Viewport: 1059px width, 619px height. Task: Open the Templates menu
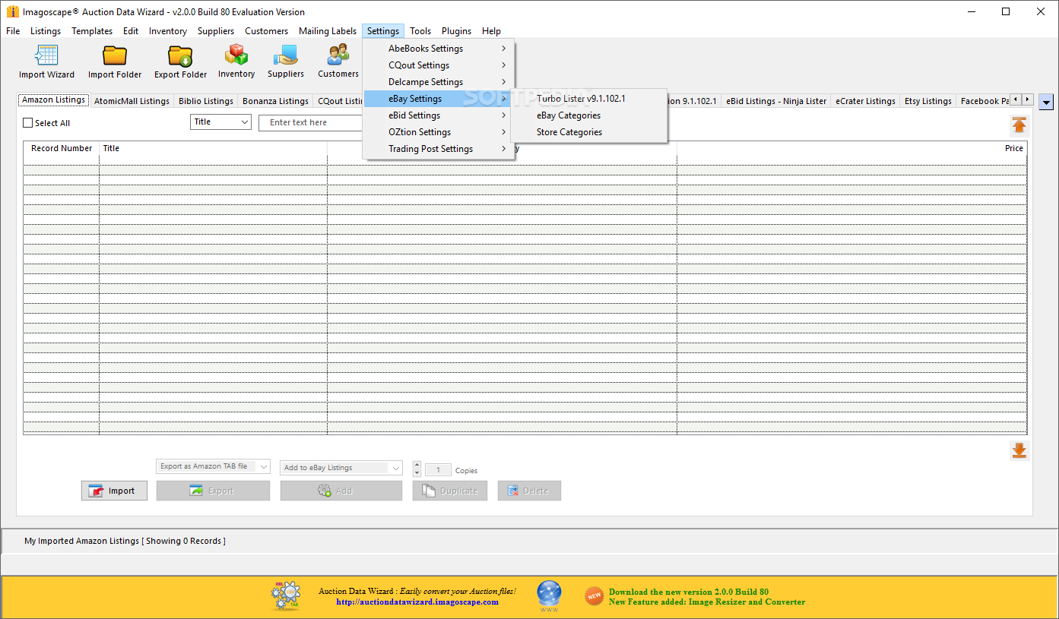[x=92, y=31]
